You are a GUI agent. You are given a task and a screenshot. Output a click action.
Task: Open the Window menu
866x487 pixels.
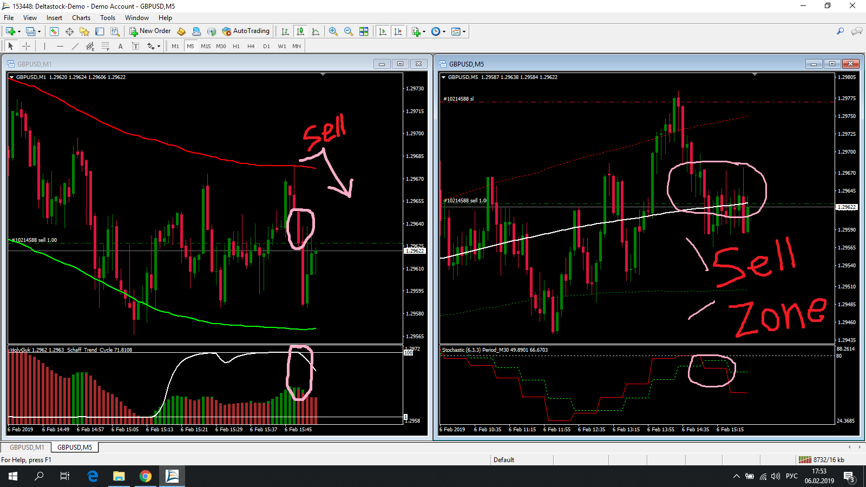tap(137, 18)
